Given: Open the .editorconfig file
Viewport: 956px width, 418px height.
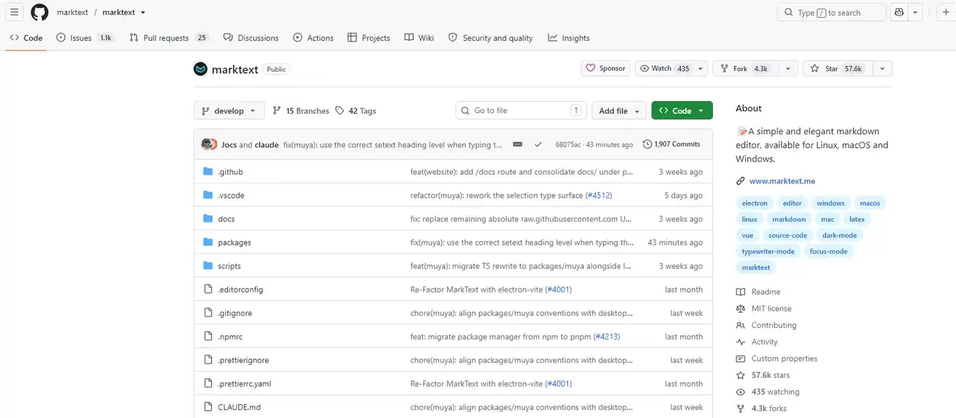Looking at the screenshot, I should pos(240,290).
